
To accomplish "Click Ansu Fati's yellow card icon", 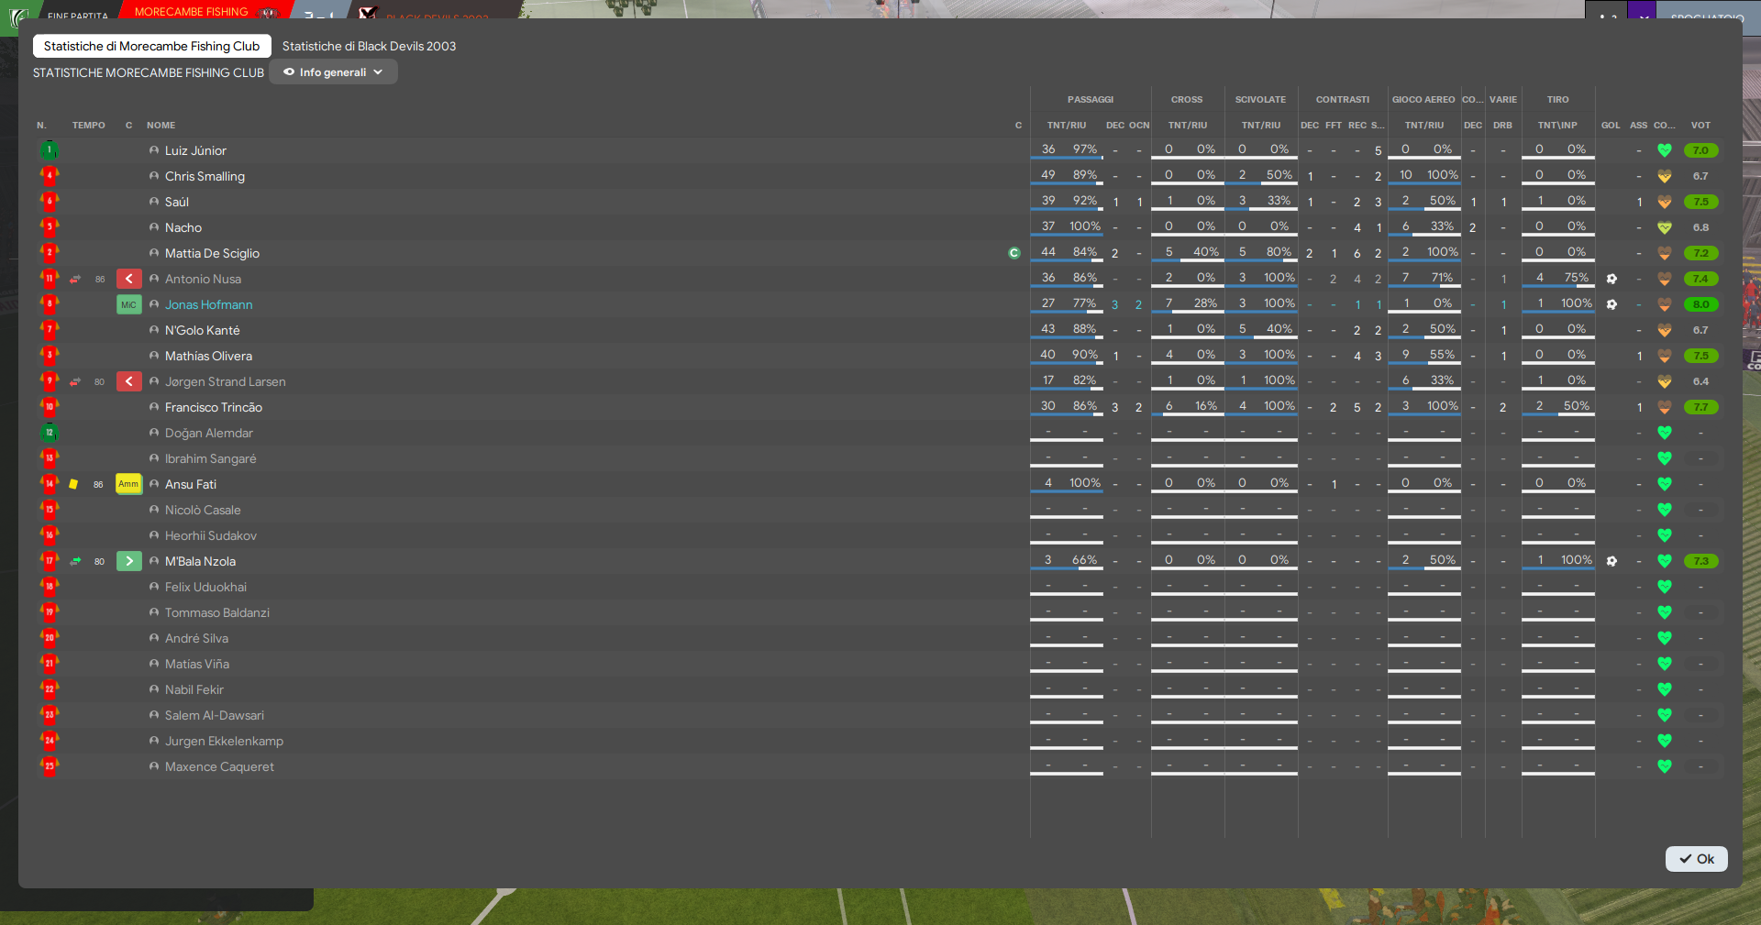I will pyautogui.click(x=73, y=484).
